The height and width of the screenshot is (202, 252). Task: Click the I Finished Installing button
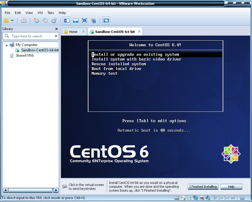203,187
